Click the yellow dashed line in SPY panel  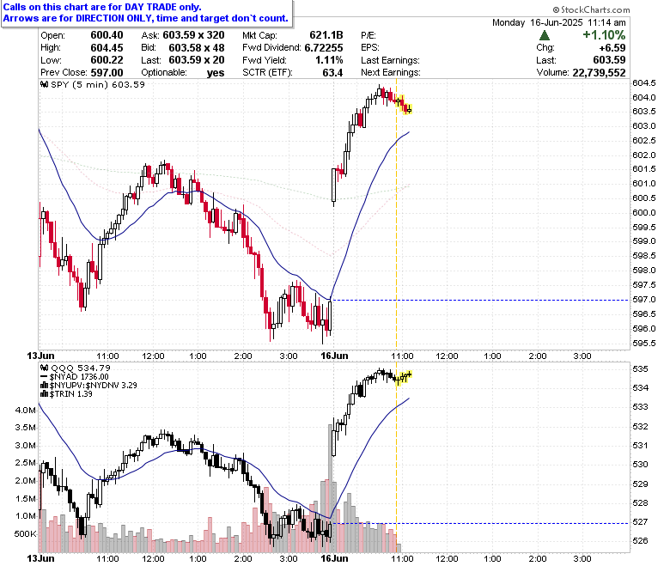click(396, 214)
